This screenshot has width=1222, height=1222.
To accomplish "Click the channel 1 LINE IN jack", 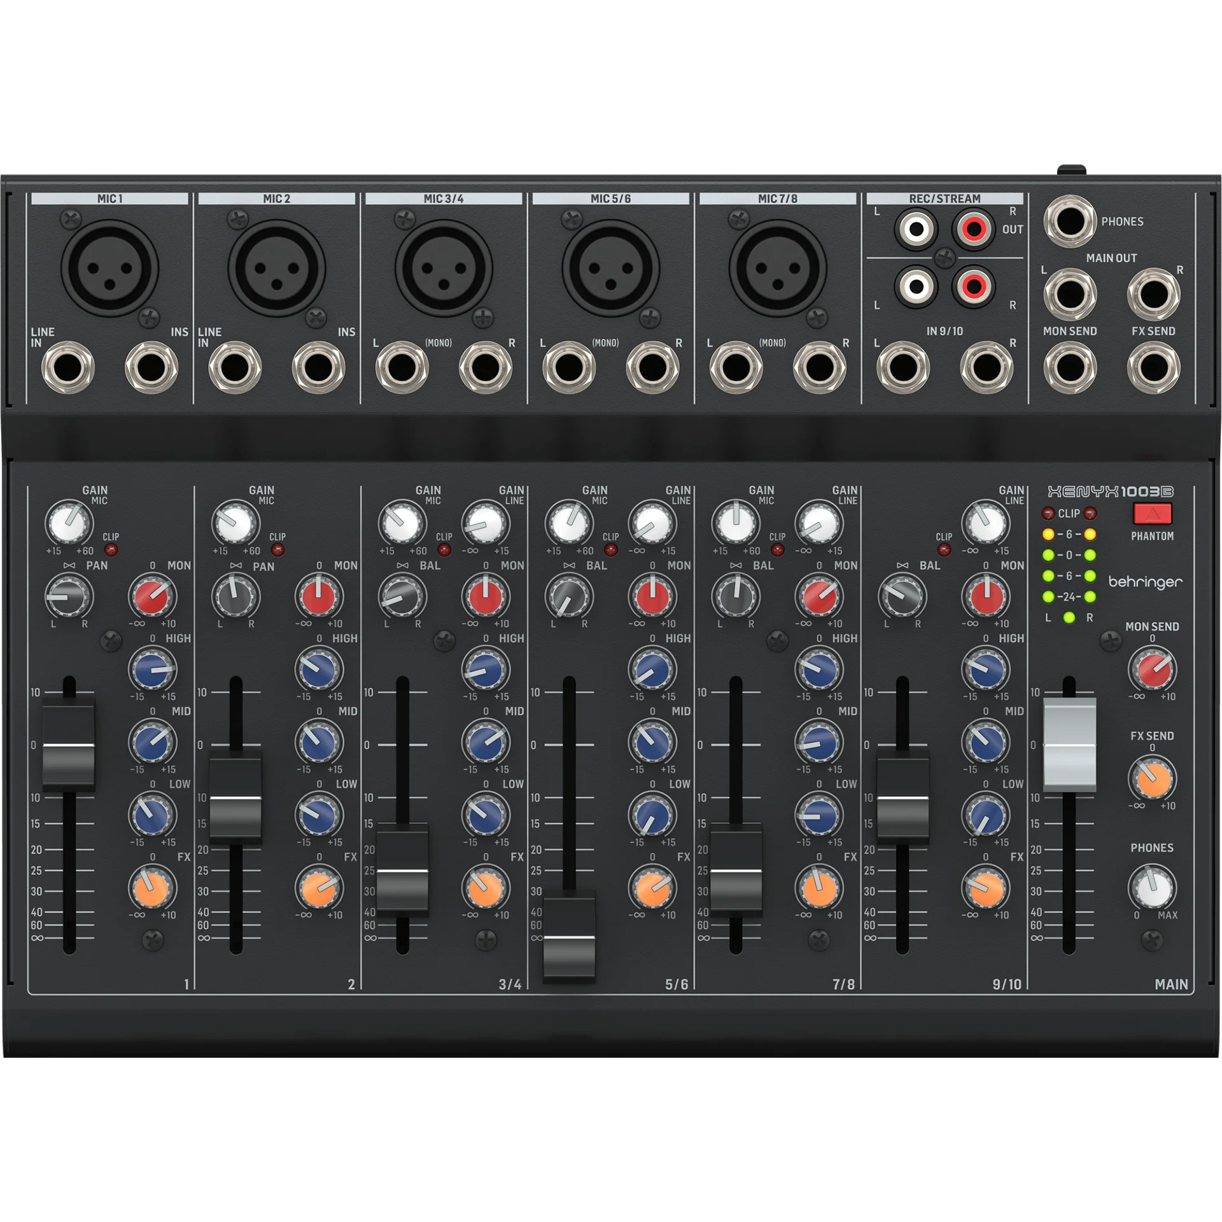I will 68,367.
